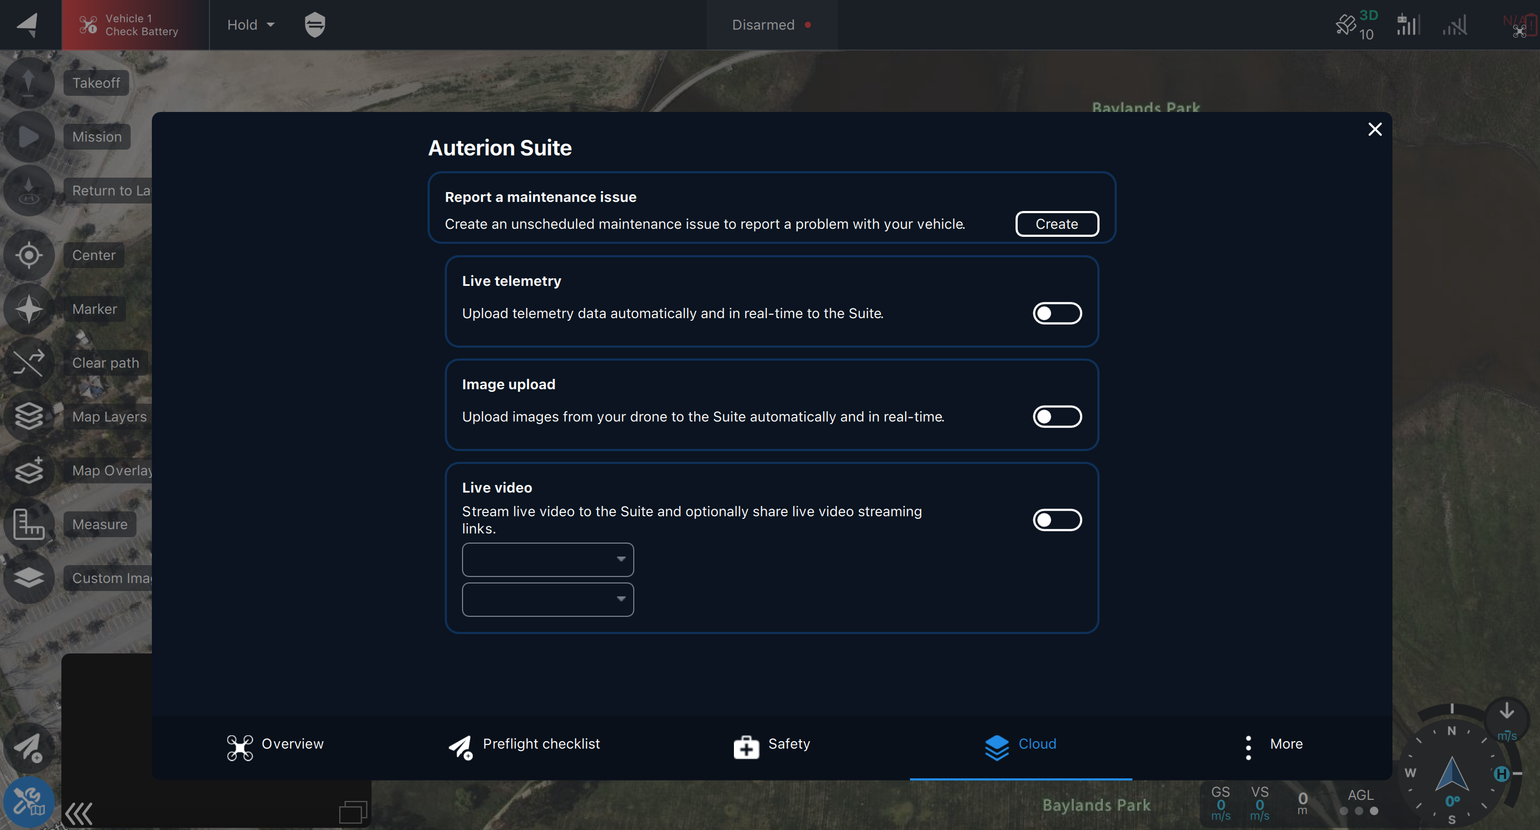Switch to the Safety tab
This screenshot has height=830, width=1540.
[771, 744]
